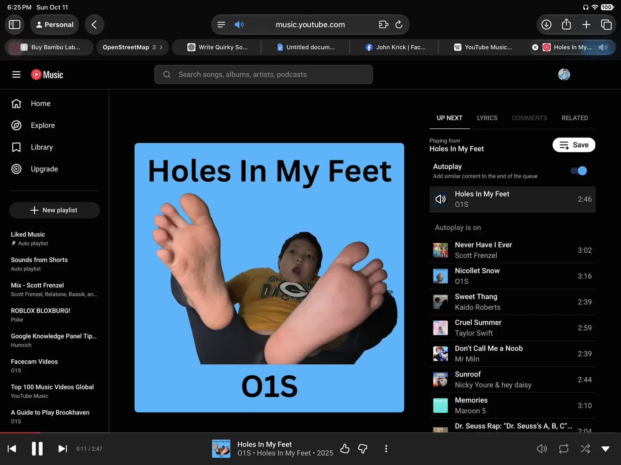Switch off the Autoplay toggle
Image resolution: width=621 pixels, height=465 pixels.
pyautogui.click(x=579, y=171)
